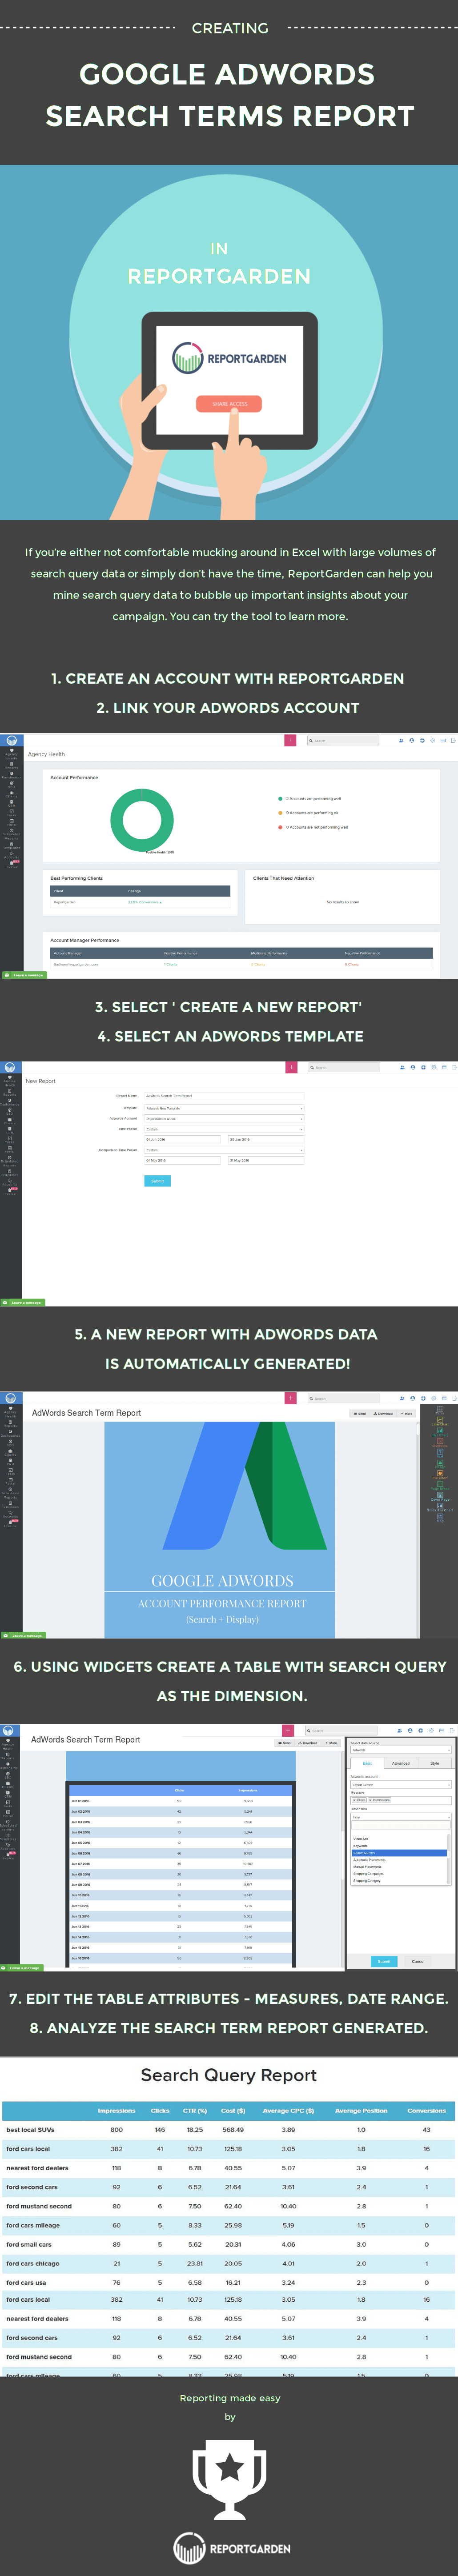Click Search field on Agency Health screen
This screenshot has height=2576, width=458.
pyautogui.click(x=343, y=741)
